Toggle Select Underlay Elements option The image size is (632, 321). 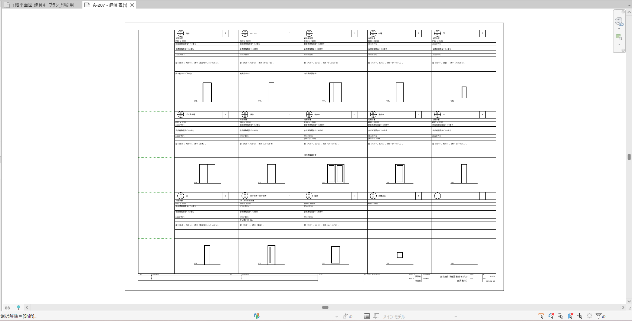click(551, 316)
